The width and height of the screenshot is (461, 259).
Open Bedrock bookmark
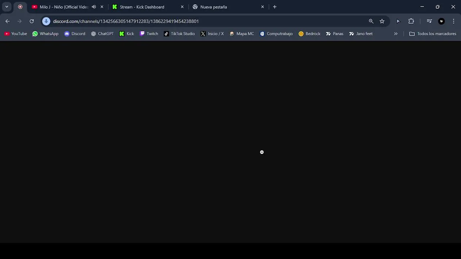point(309,34)
